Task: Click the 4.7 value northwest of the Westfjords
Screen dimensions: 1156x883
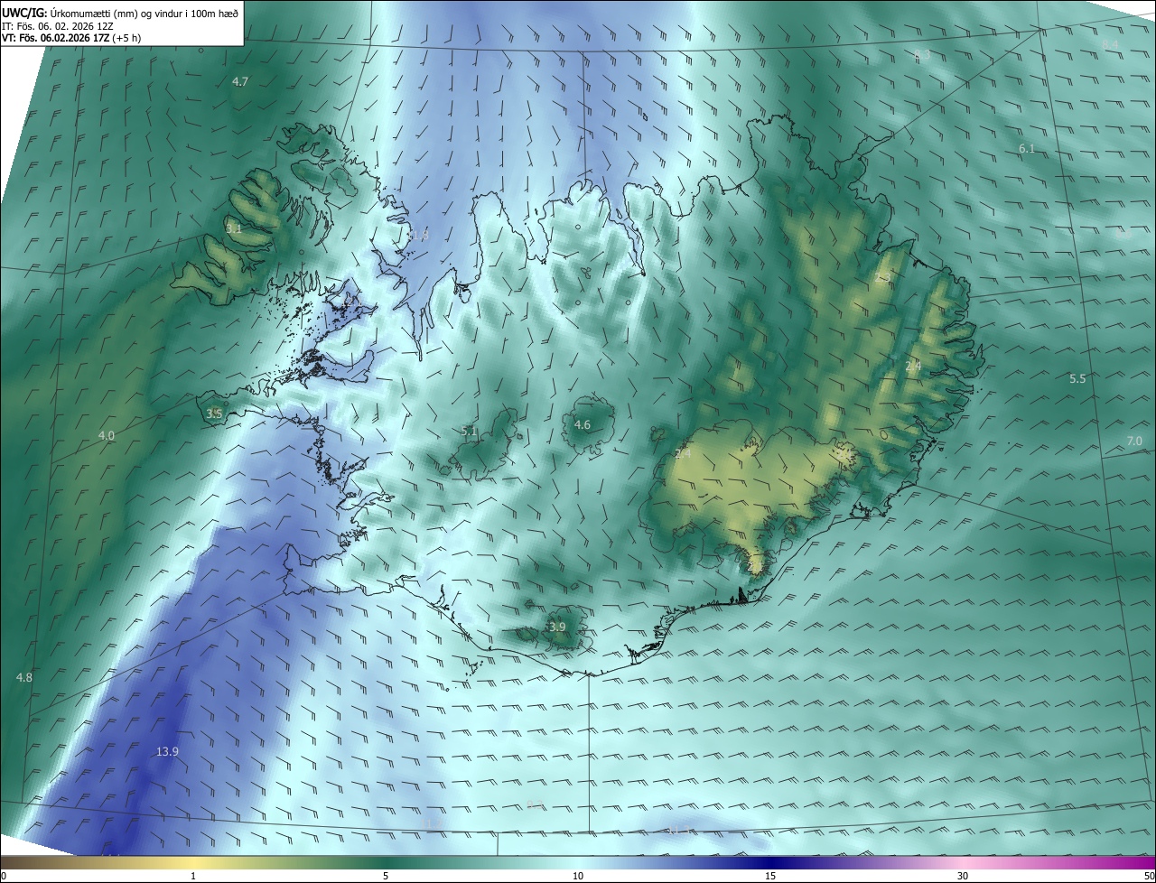Action: [x=240, y=81]
